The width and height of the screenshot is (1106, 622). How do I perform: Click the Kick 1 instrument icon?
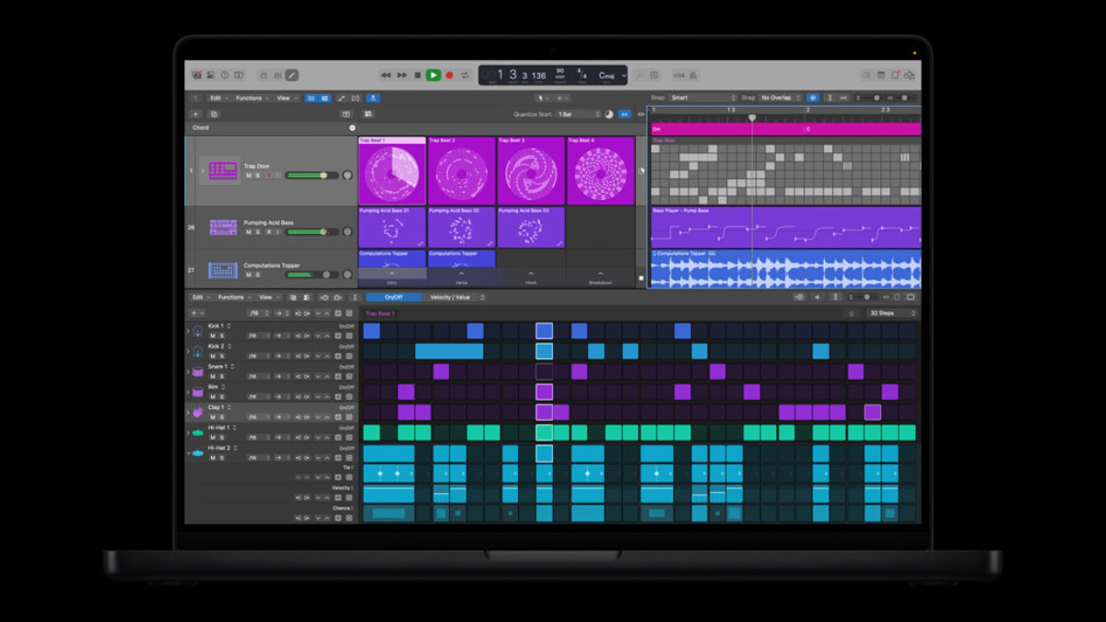point(198,331)
